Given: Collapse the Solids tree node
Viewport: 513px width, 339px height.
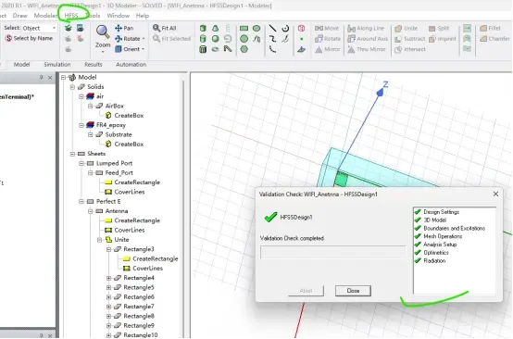Looking at the screenshot, I should click(x=72, y=87).
